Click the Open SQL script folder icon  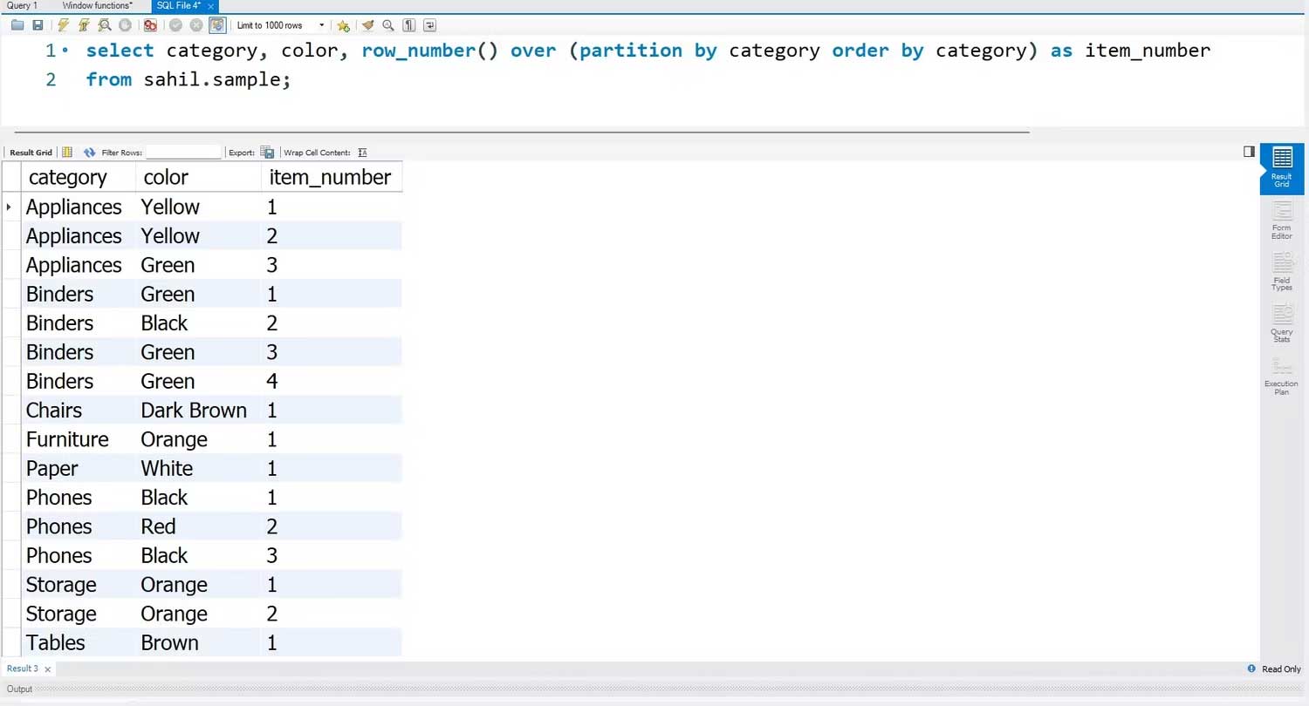(x=17, y=25)
